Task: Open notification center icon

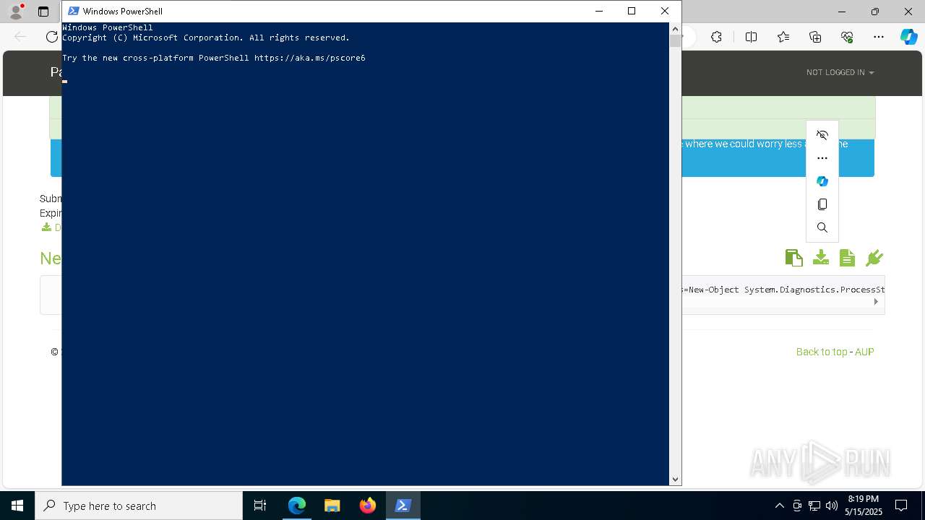Action: [901, 506]
